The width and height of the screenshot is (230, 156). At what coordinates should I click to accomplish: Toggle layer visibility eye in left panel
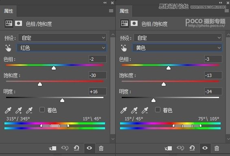tap(89, 148)
